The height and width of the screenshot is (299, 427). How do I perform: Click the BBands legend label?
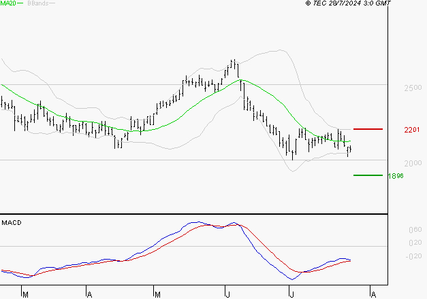click(38, 3)
